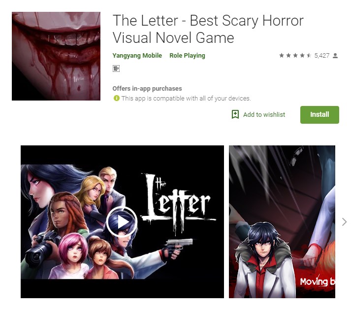Click the bloody smile app icon

56,56
